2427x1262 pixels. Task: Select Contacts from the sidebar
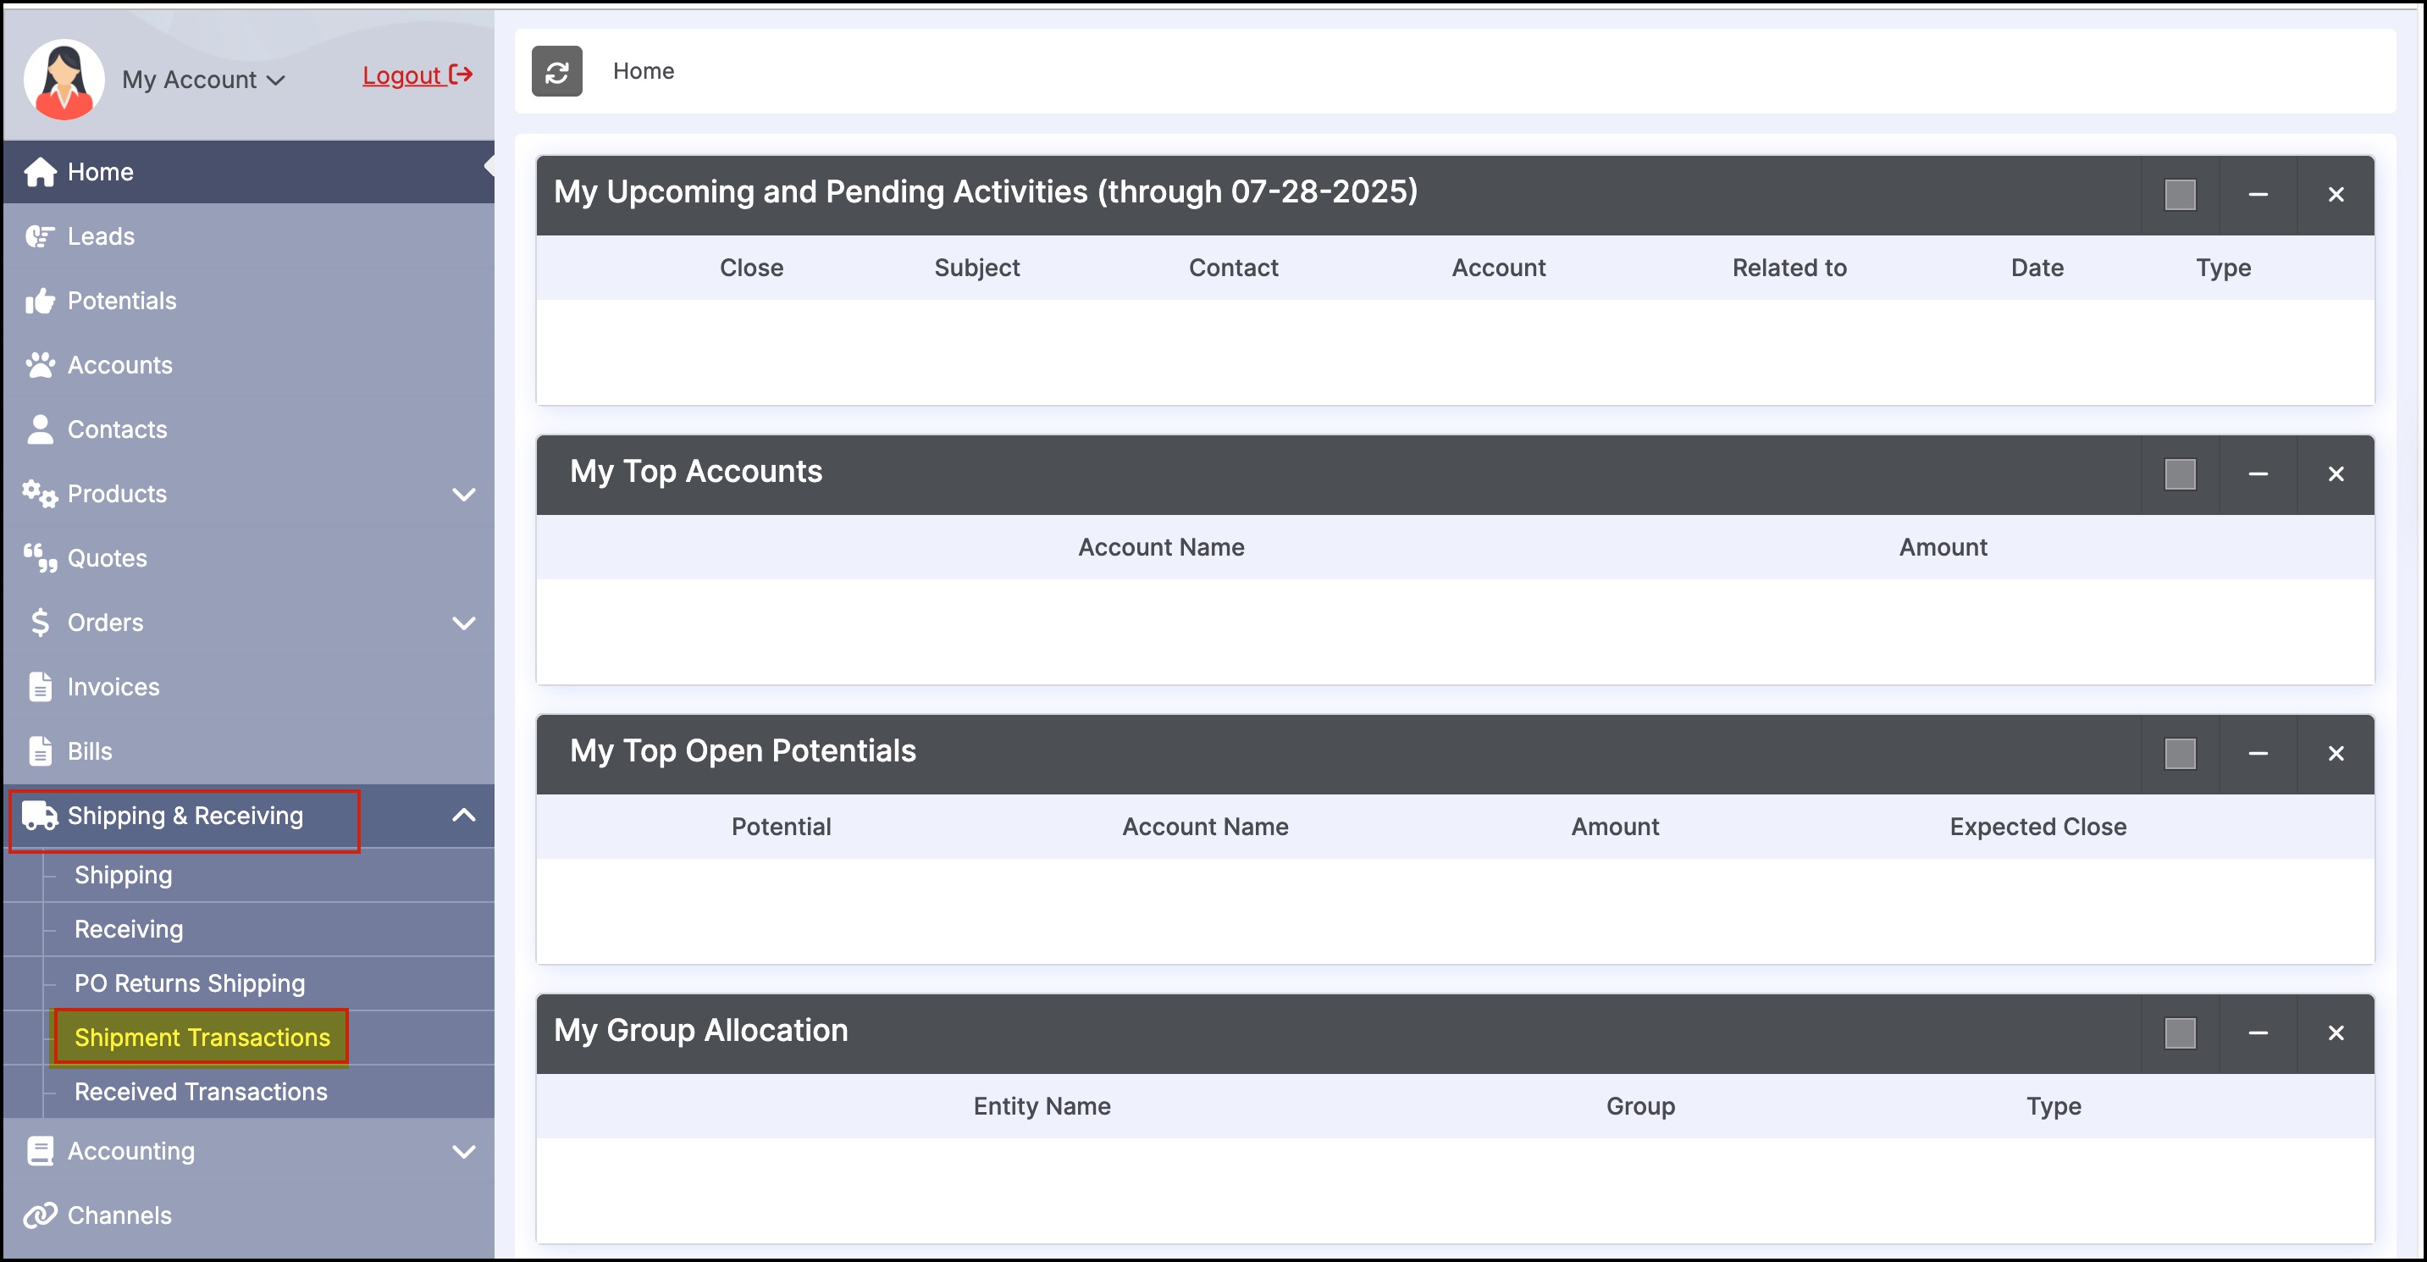249,429
